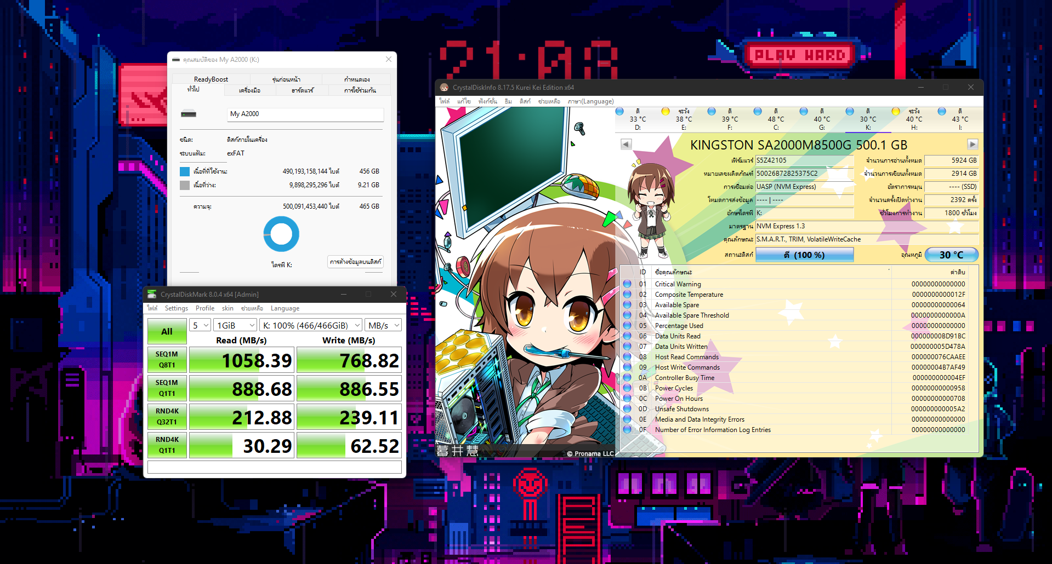This screenshot has width=1052, height=564.
Task: Open Settings menu in CrystalDiskMark
Action: [x=177, y=308]
